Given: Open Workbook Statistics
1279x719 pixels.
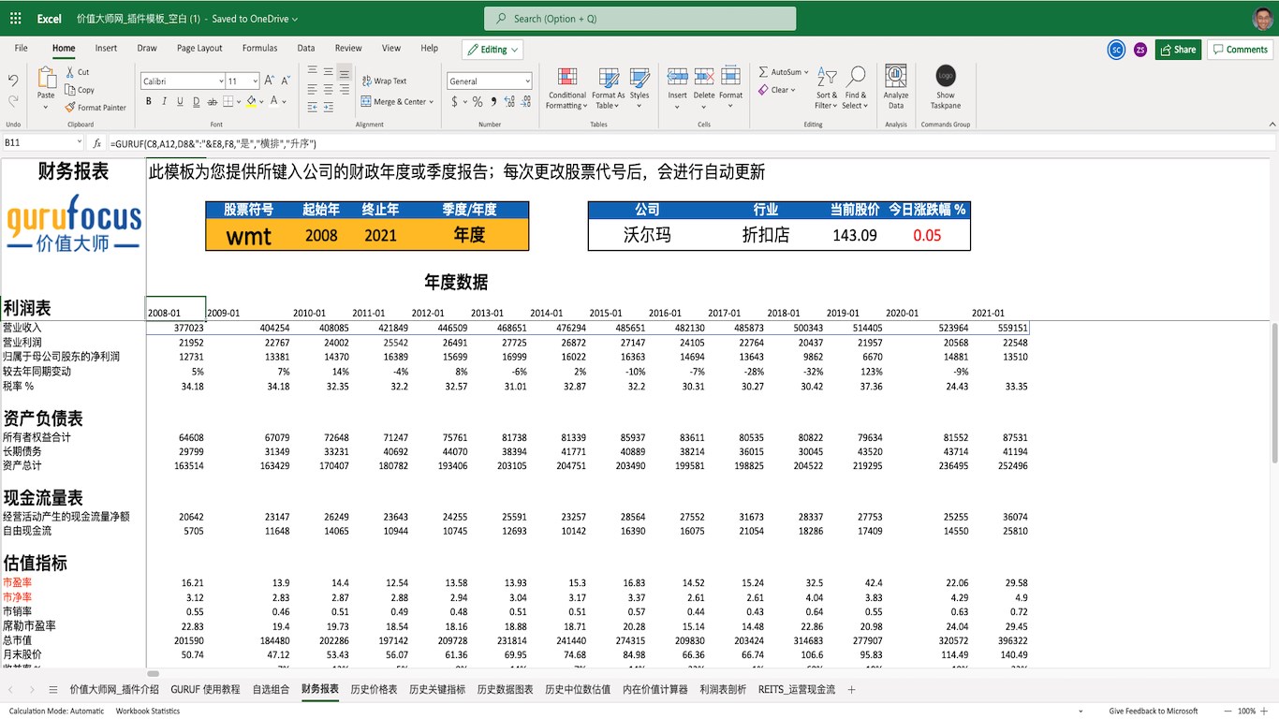Looking at the screenshot, I should click(x=147, y=712).
